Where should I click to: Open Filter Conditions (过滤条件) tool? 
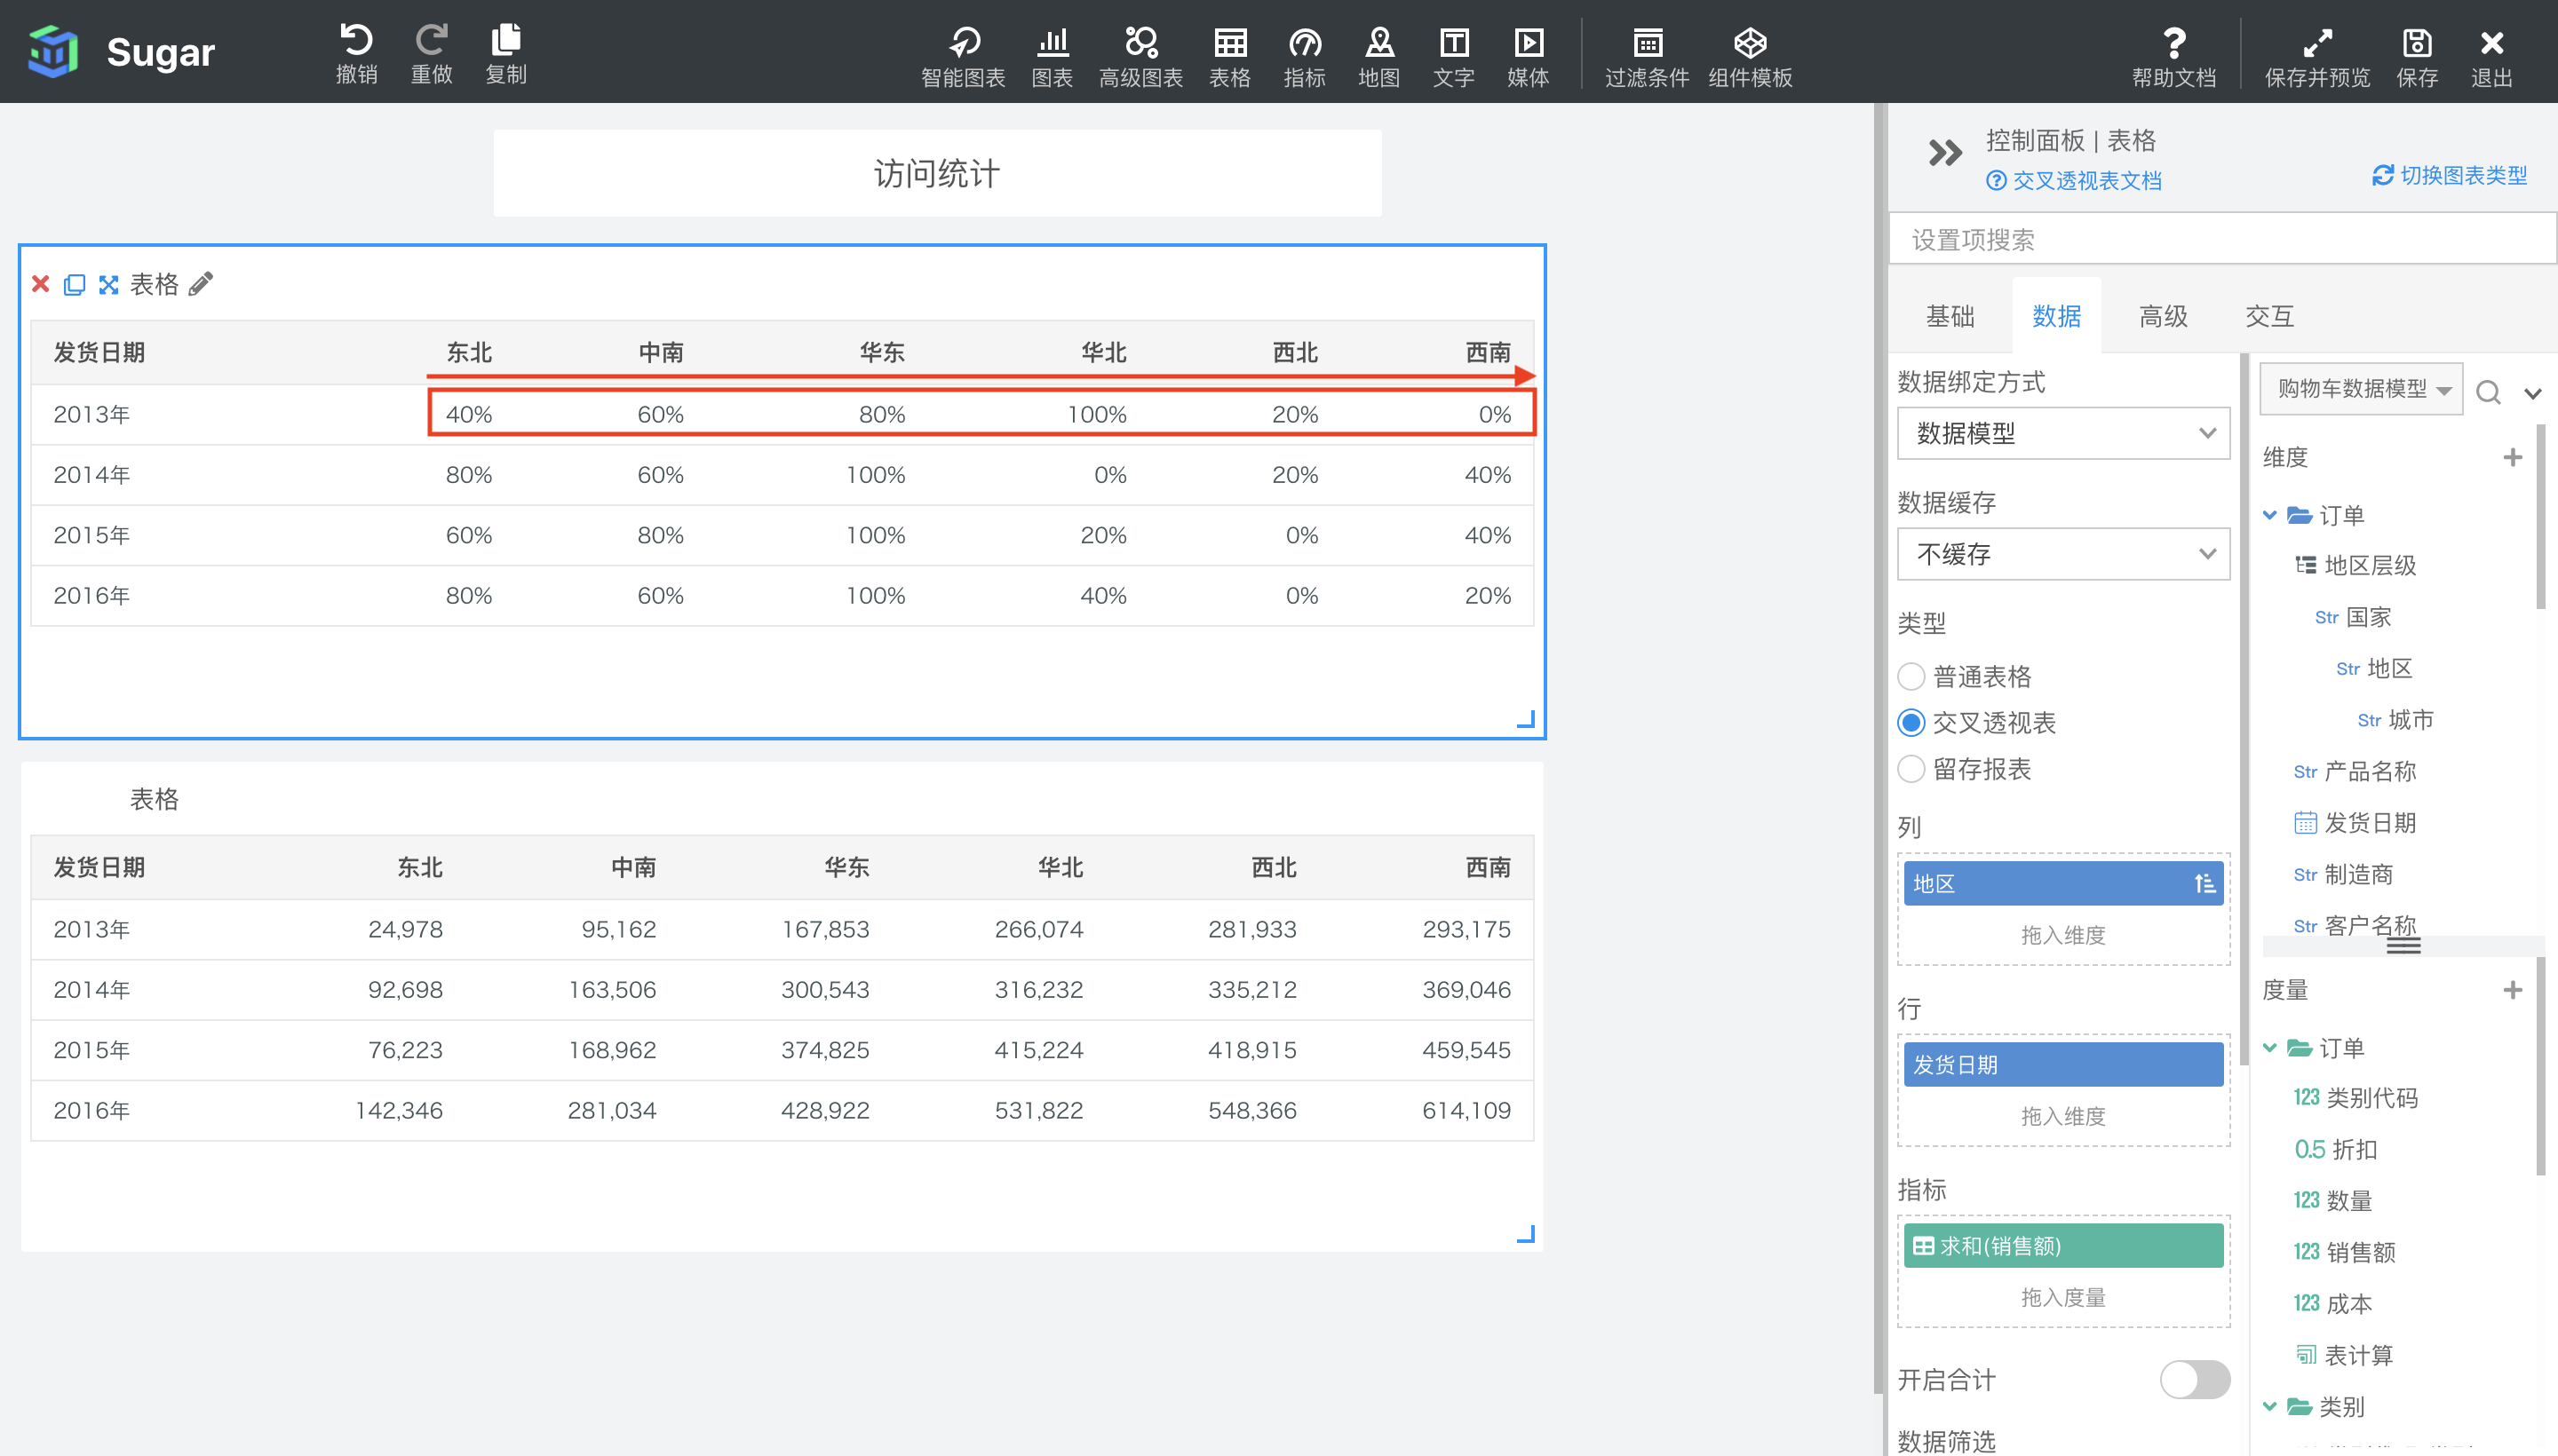[1647, 56]
